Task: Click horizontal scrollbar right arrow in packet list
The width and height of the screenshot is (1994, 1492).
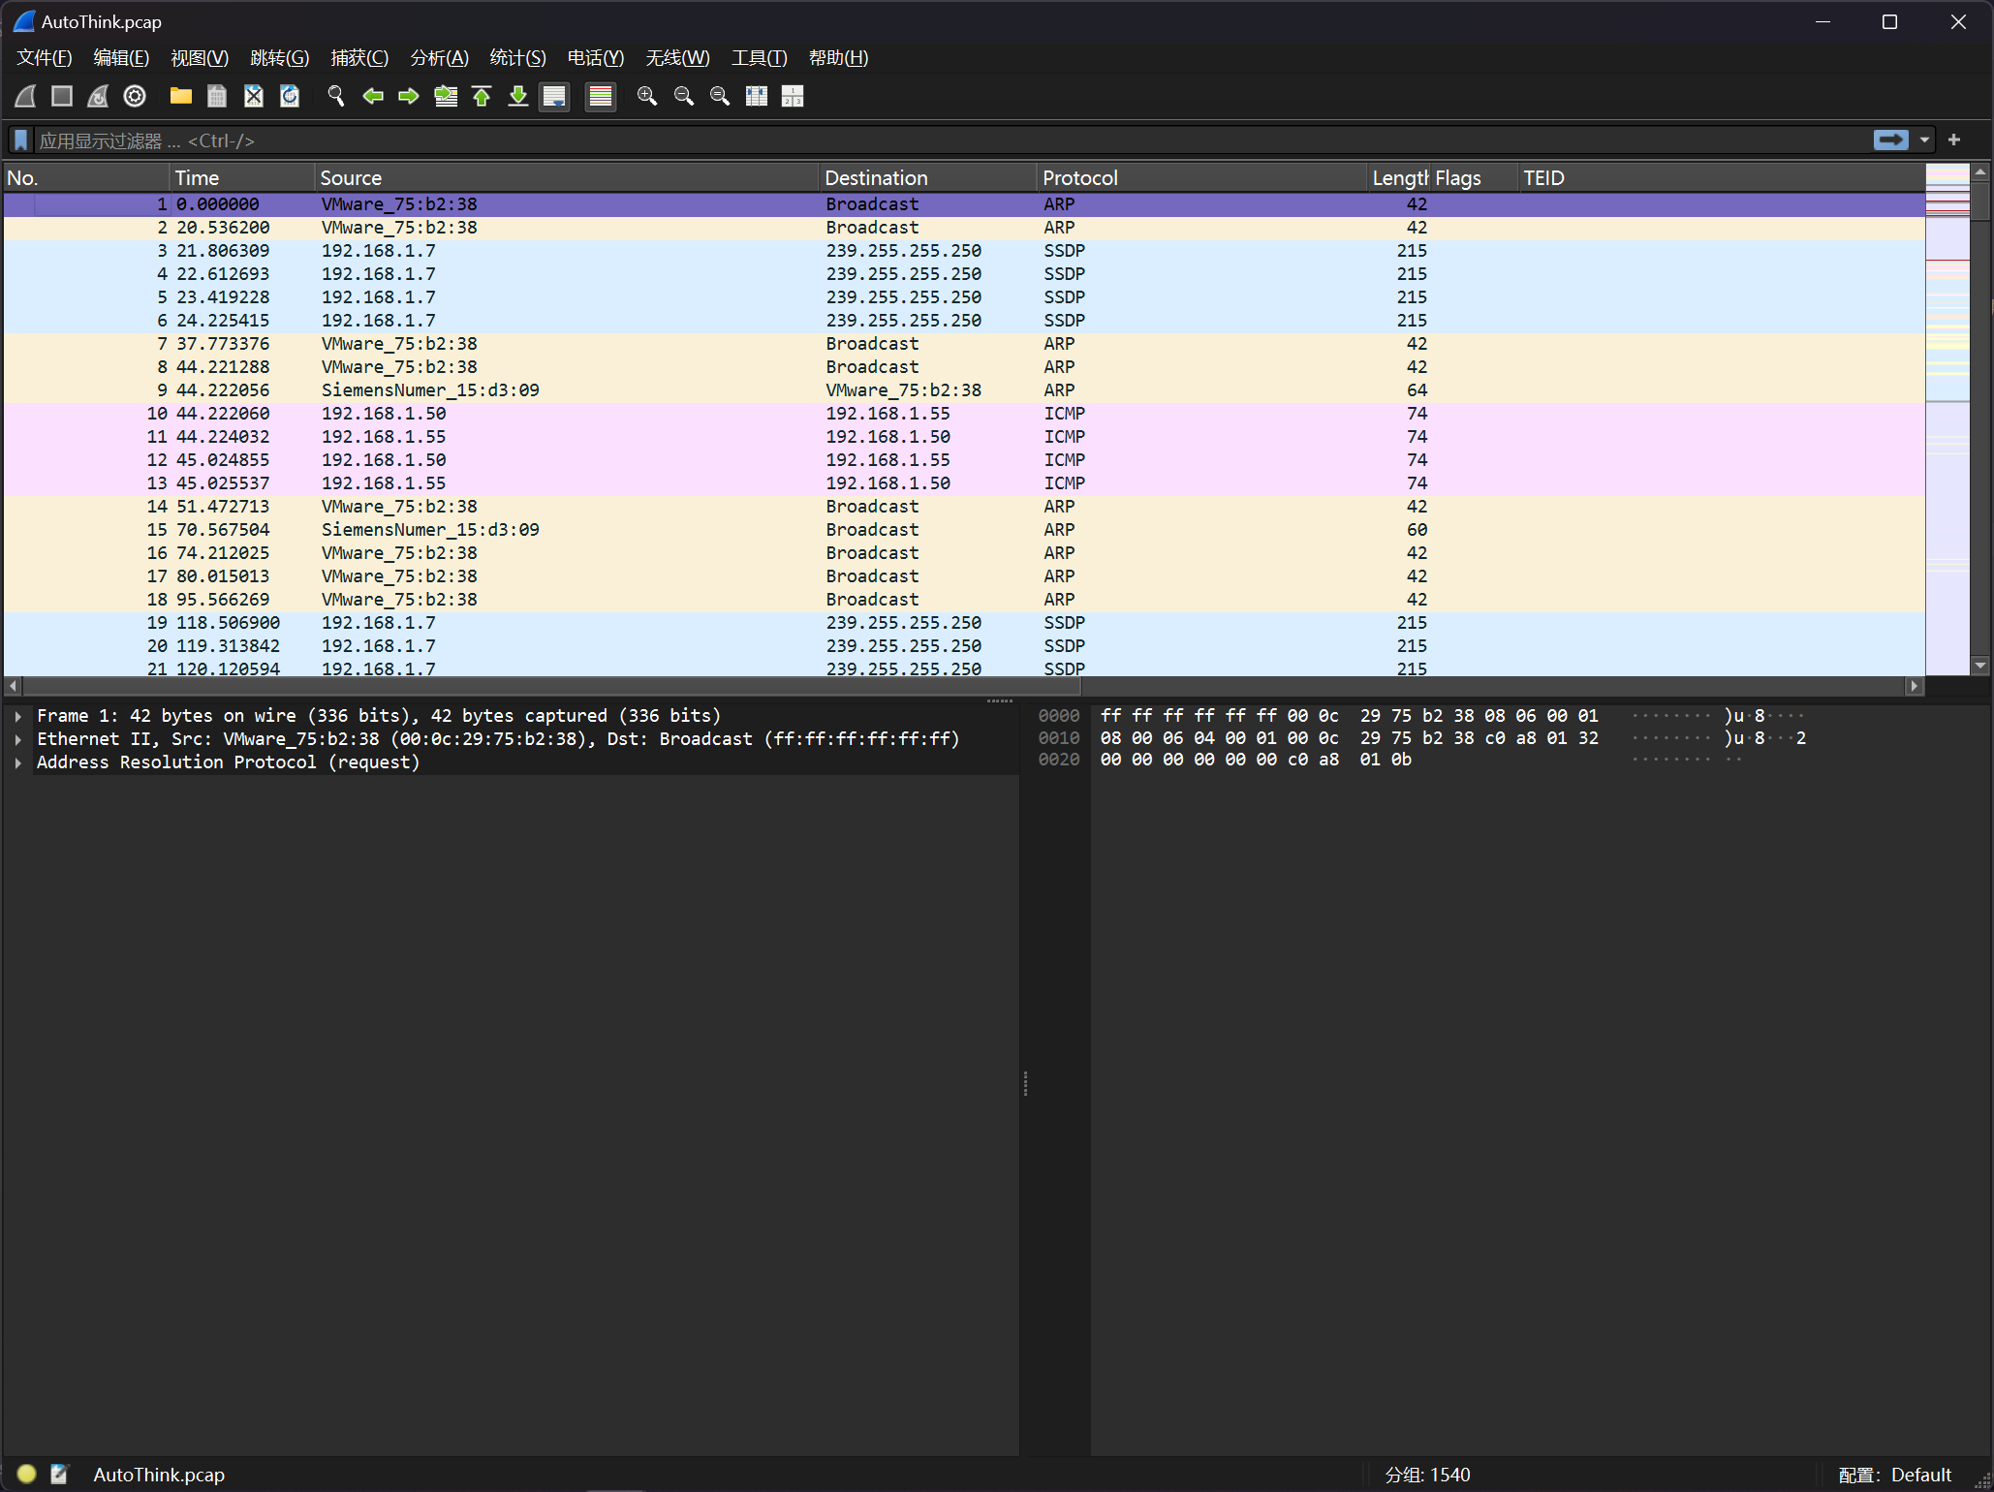Action: point(1914,686)
